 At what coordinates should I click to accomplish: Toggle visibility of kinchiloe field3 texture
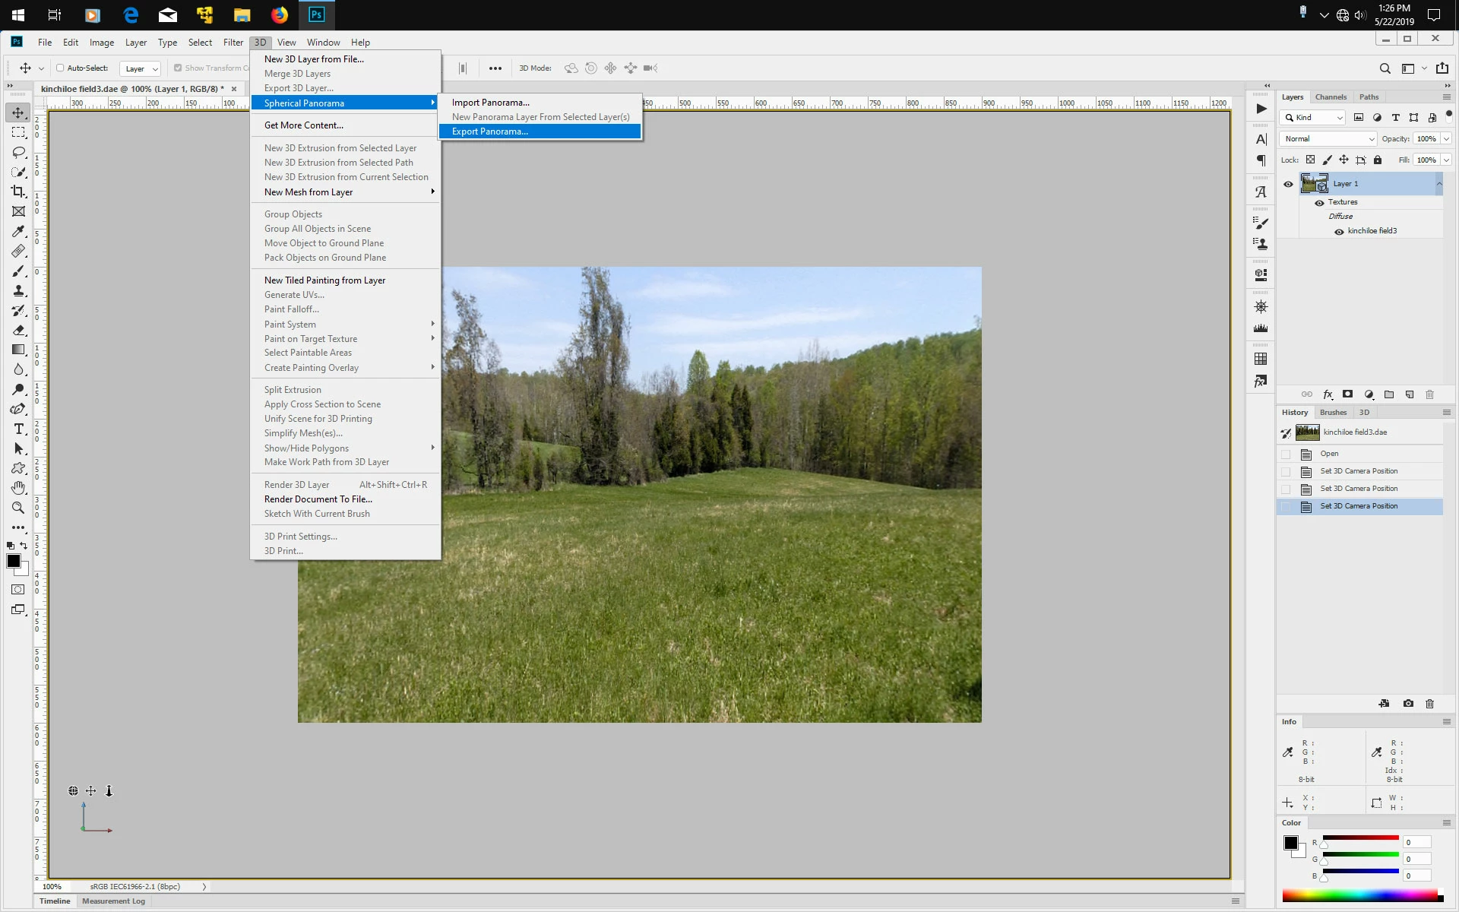1339,232
